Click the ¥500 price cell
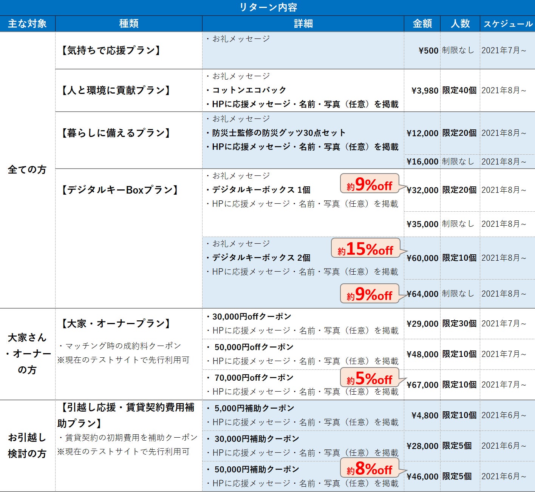The image size is (535, 492). coord(428,51)
